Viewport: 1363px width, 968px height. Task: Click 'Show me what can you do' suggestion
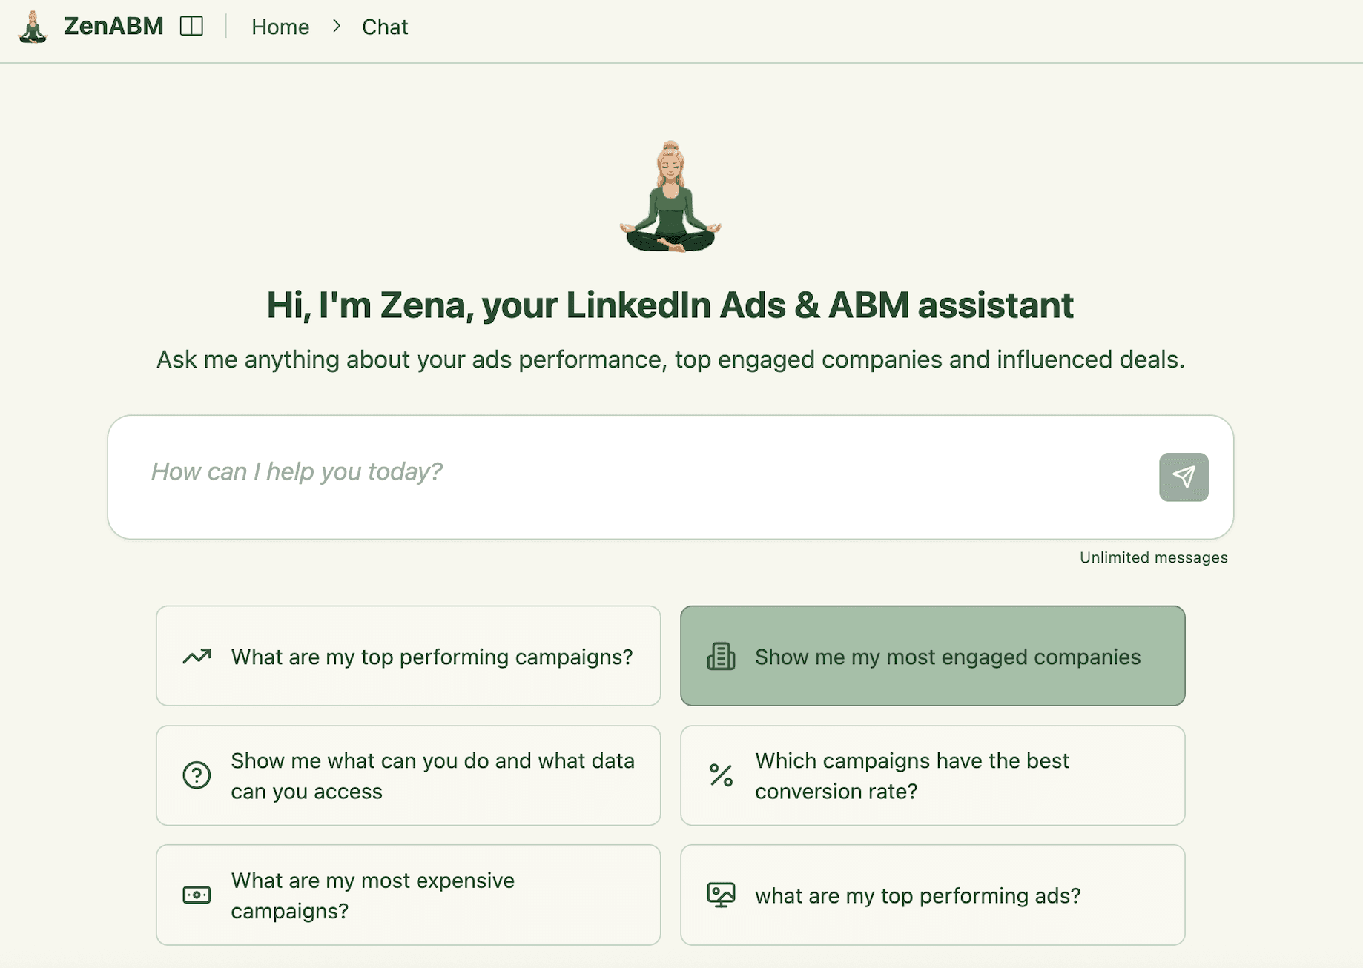(408, 775)
